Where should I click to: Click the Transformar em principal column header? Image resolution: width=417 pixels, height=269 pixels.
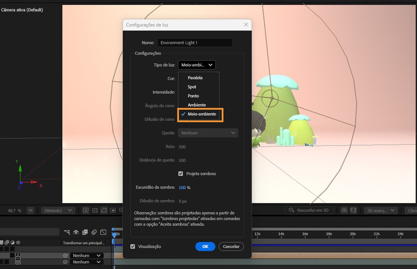(x=84, y=243)
